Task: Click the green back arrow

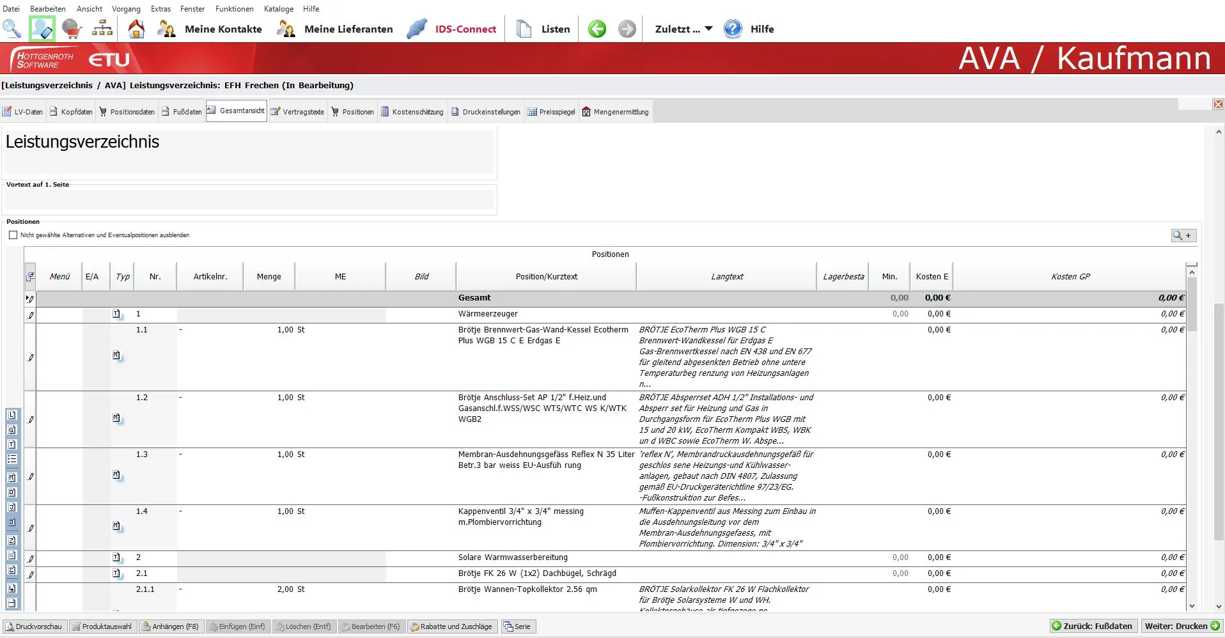Action: pyautogui.click(x=597, y=29)
